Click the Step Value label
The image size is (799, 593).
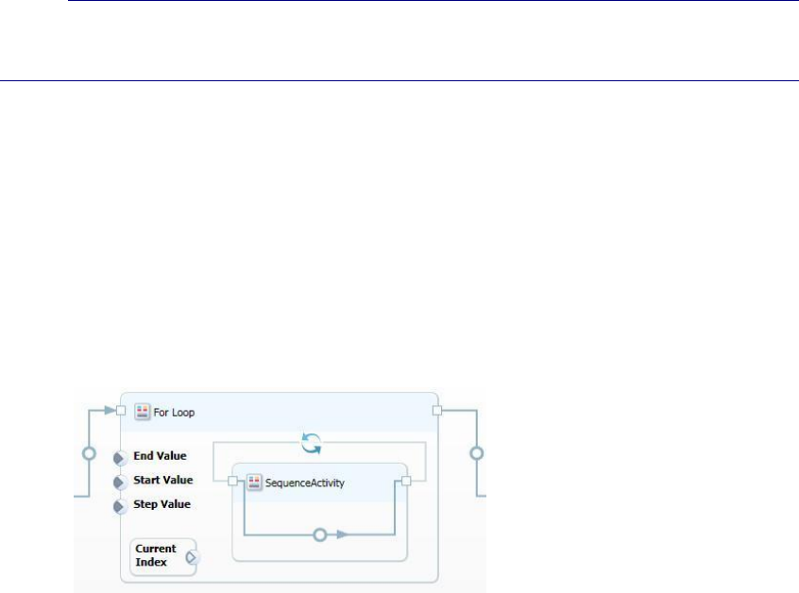tap(162, 504)
